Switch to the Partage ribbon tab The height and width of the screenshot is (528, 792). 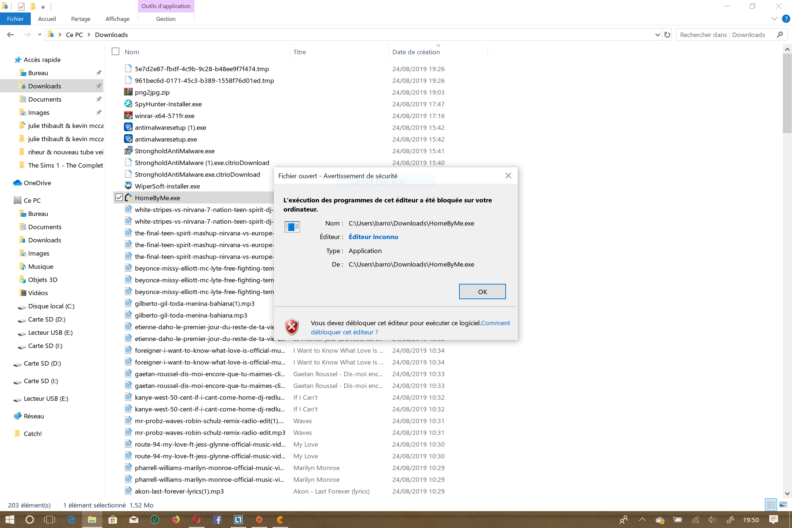81,19
